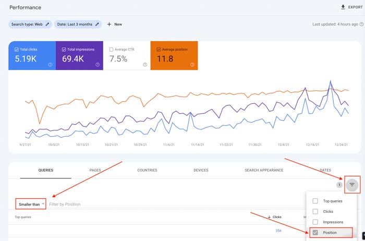Open help icon on Total impressions card

[98, 65]
